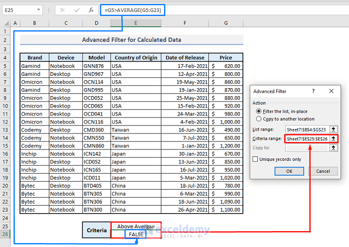Viewport: 349px width, 247px height.
Task: Click inside the List range input field
Action: [306, 129]
